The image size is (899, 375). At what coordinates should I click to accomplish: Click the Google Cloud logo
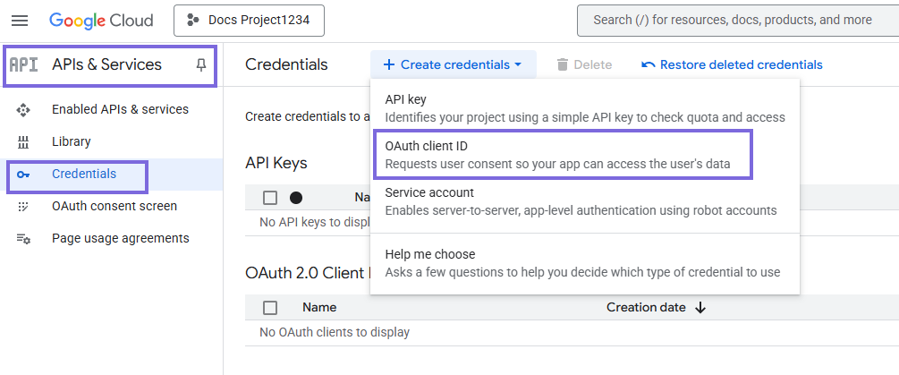click(x=101, y=20)
